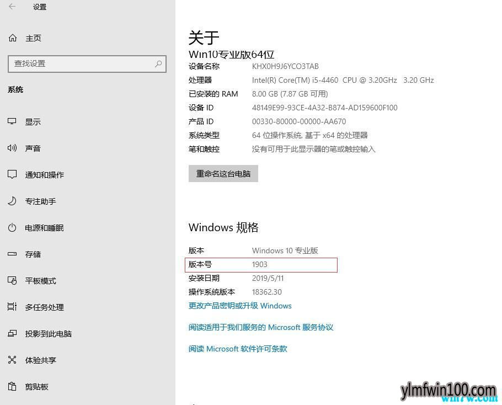Open 主页 home settings page
The height and width of the screenshot is (405, 502).
pyautogui.click(x=33, y=38)
